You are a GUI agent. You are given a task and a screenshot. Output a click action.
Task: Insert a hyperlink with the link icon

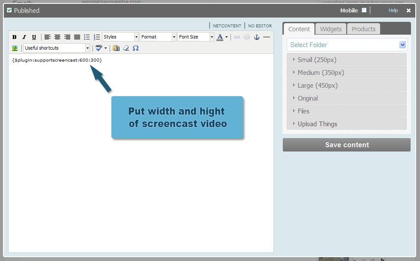(x=237, y=37)
